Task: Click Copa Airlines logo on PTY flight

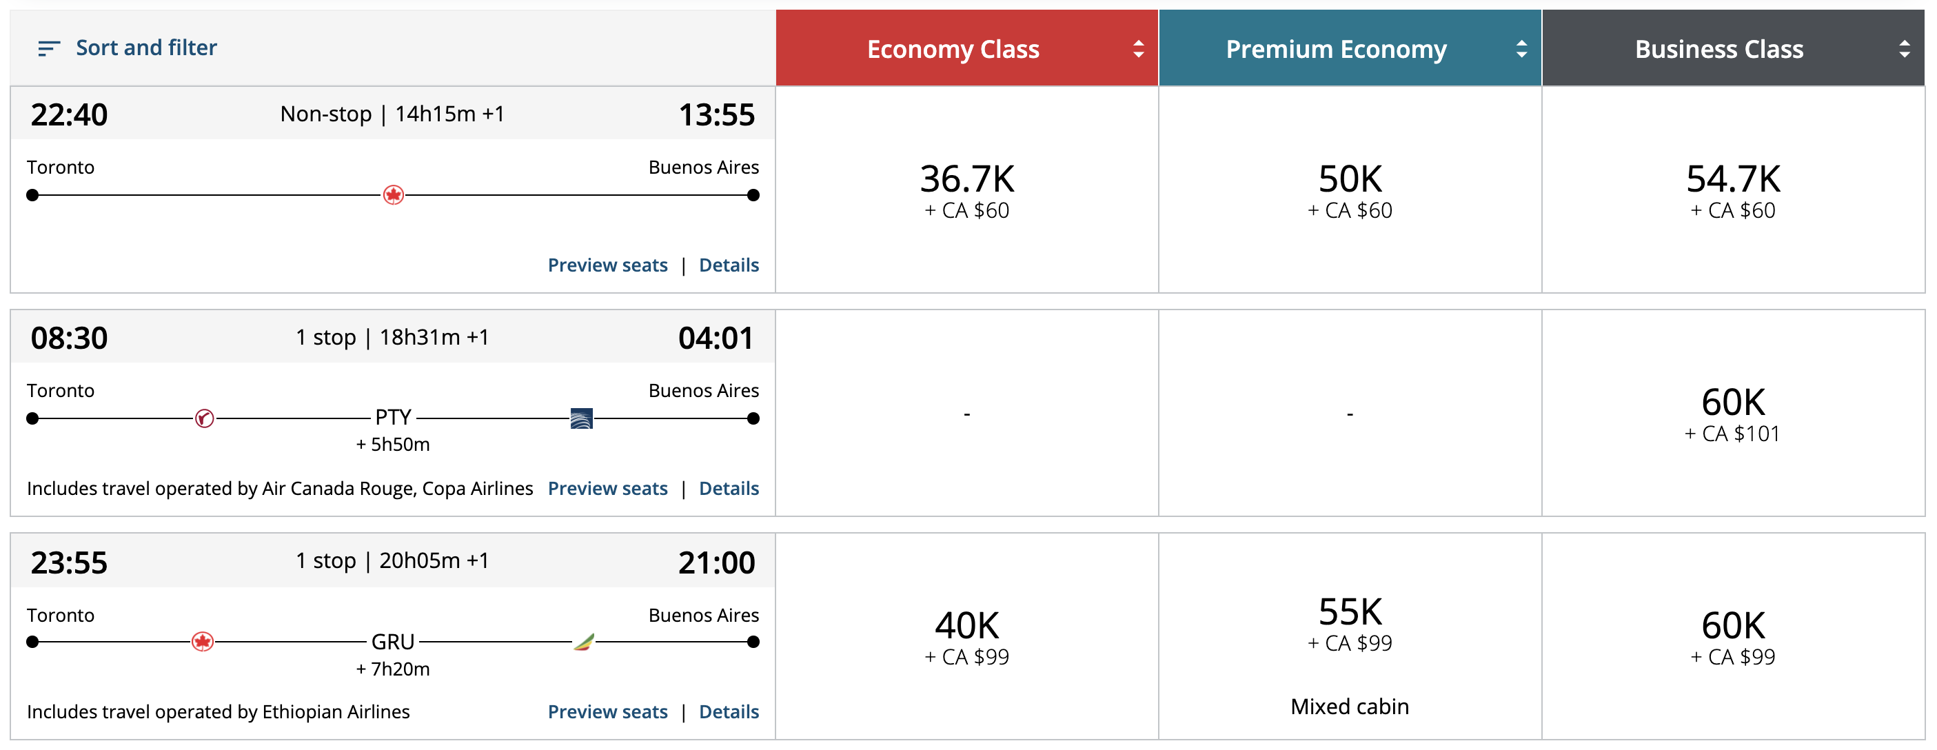Action: pos(581,418)
